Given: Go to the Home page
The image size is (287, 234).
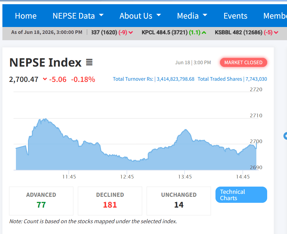Looking at the screenshot, I should (x=26, y=16).
